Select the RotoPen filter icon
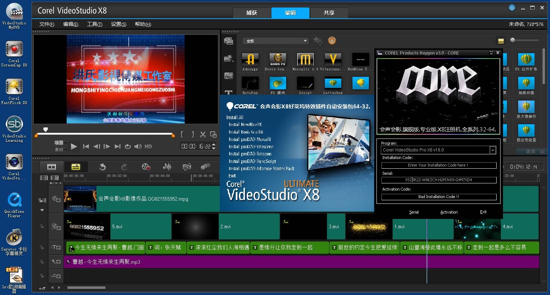Screen dimensions: 550x295 (x=250, y=83)
